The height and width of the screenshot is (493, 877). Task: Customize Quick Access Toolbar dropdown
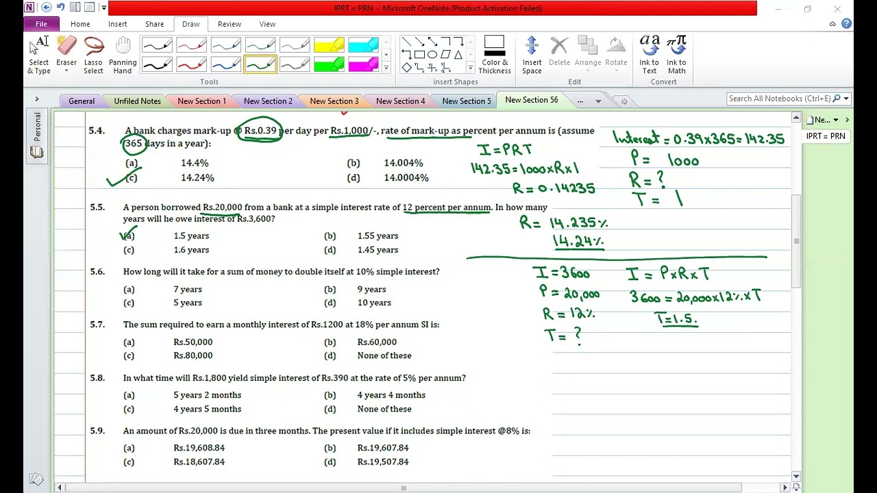[104, 8]
